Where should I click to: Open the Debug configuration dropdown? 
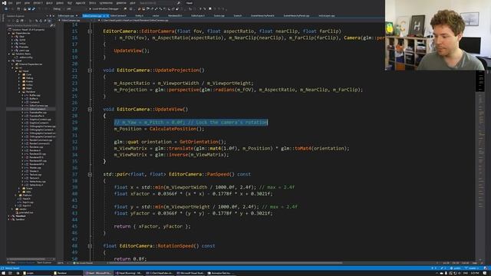(x=58, y=8)
